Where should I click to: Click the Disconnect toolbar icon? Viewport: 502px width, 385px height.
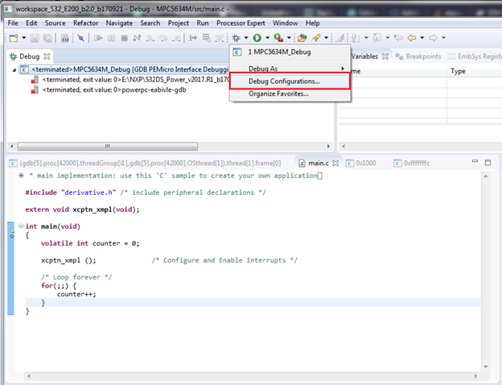[x=137, y=38]
